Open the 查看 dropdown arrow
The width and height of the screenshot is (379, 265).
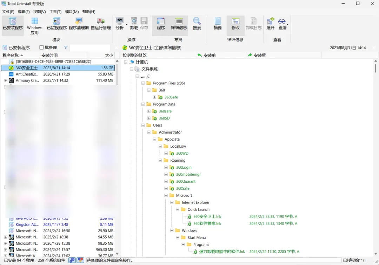[x=288, y=24]
